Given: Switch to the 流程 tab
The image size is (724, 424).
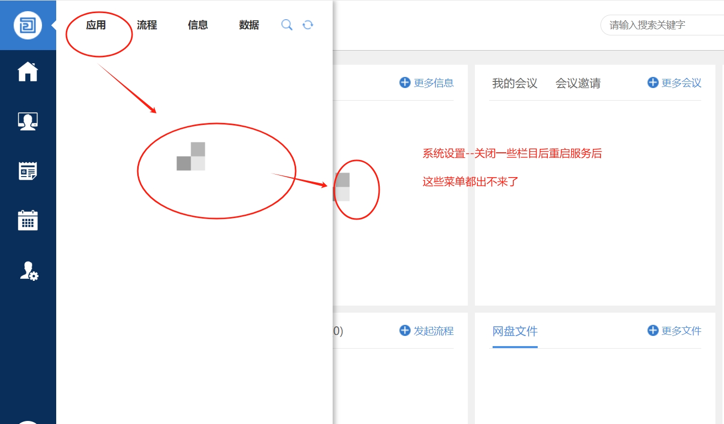Looking at the screenshot, I should [147, 25].
